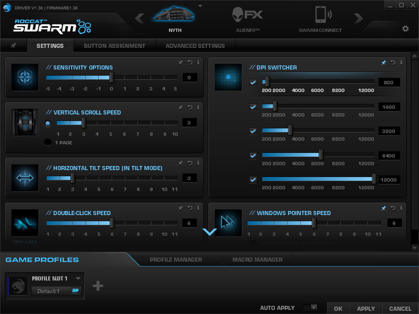Click the 6400 DPI slider handle
Screen dimensions: 419x314
click(x=321, y=154)
